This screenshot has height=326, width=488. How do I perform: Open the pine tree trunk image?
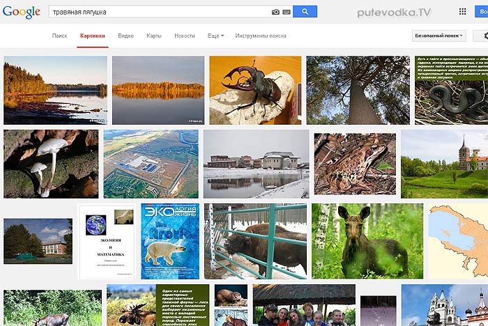[358, 91]
